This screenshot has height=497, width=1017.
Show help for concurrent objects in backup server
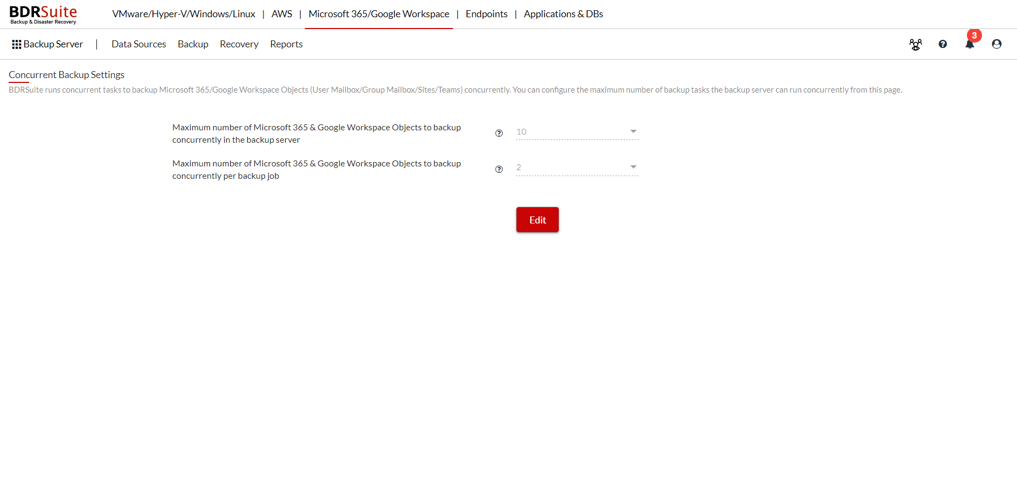click(499, 134)
